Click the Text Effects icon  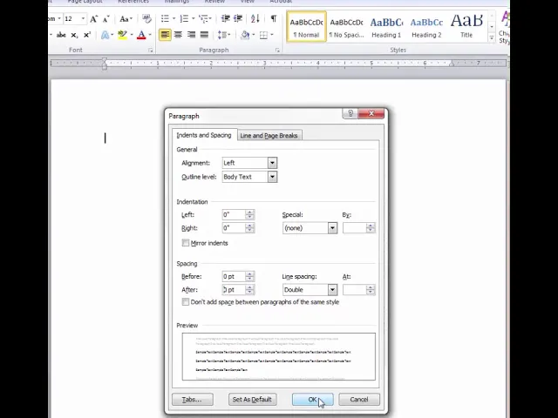tap(105, 35)
